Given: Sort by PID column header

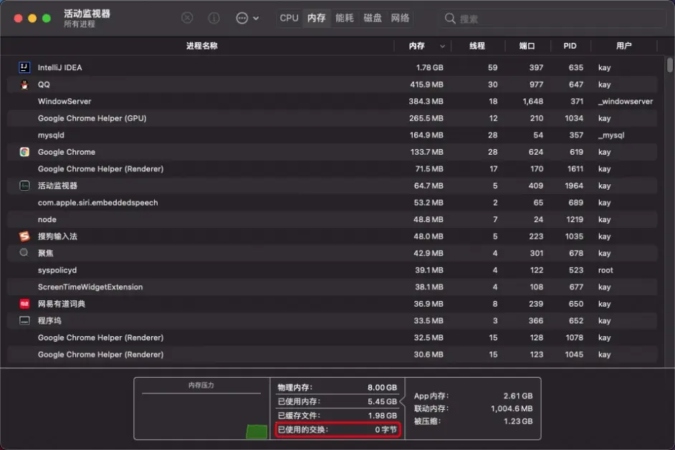Looking at the screenshot, I should 570,46.
